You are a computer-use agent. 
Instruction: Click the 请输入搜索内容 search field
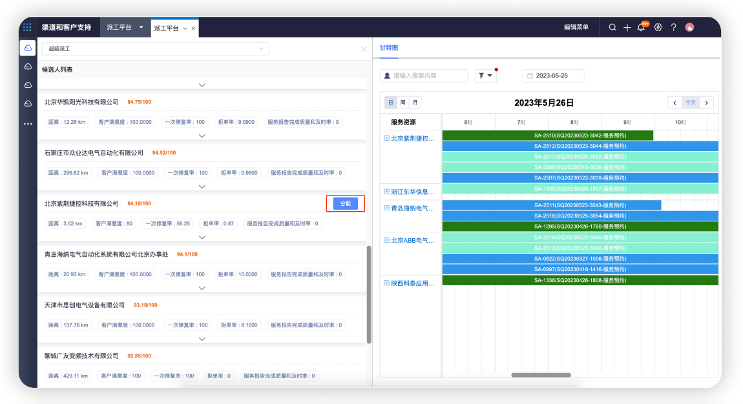(428, 76)
